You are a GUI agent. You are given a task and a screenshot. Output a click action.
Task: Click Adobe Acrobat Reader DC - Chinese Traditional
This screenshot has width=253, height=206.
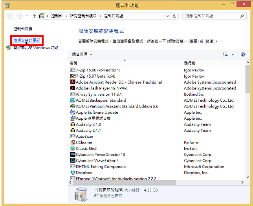click(119, 82)
